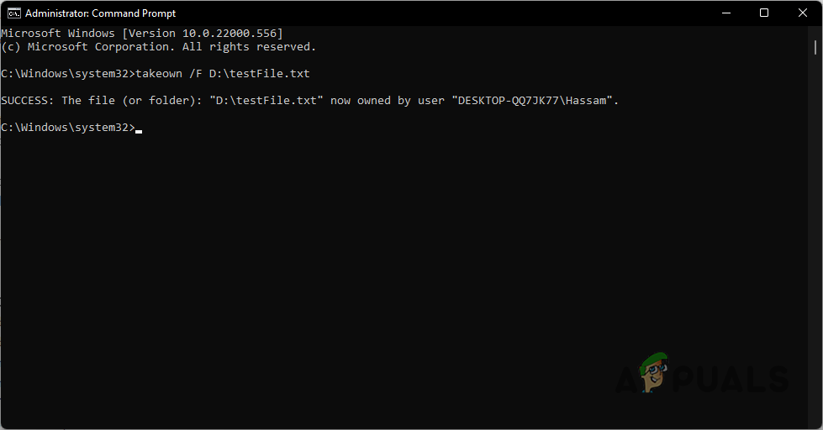823x430 pixels.
Task: Close the Command Prompt window
Action: (803, 13)
